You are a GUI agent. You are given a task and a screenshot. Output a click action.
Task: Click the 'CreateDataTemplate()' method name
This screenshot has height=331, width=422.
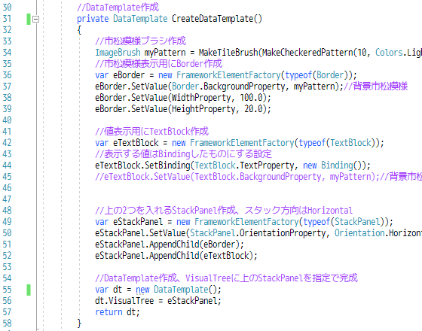[x=217, y=19]
